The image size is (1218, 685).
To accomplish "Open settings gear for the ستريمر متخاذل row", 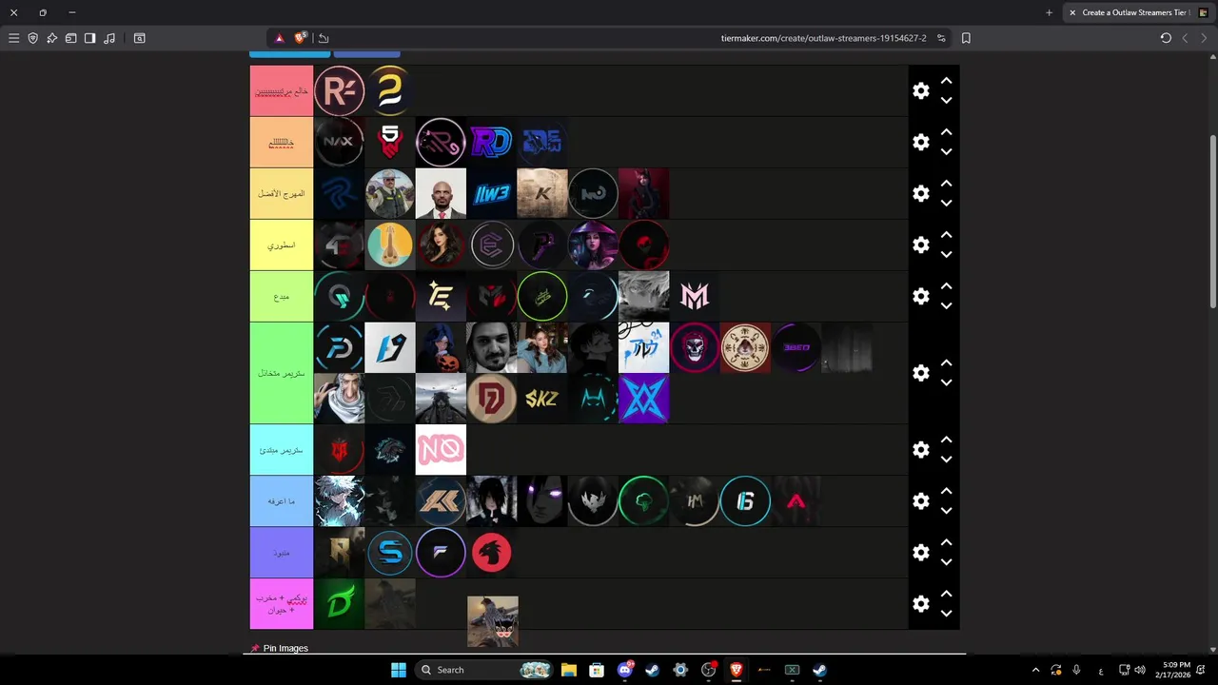I will pos(920,373).
